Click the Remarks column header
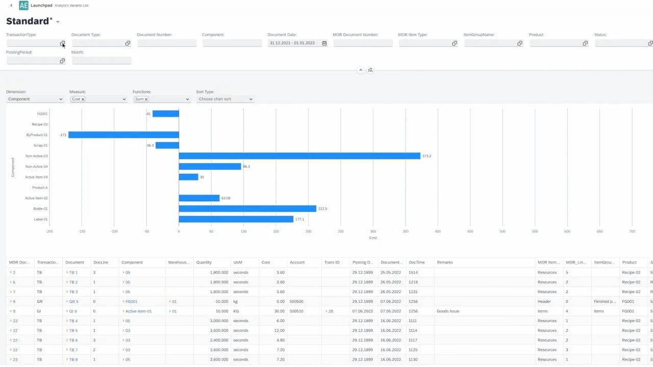Image resolution: width=653 pixels, height=367 pixels. click(485, 263)
